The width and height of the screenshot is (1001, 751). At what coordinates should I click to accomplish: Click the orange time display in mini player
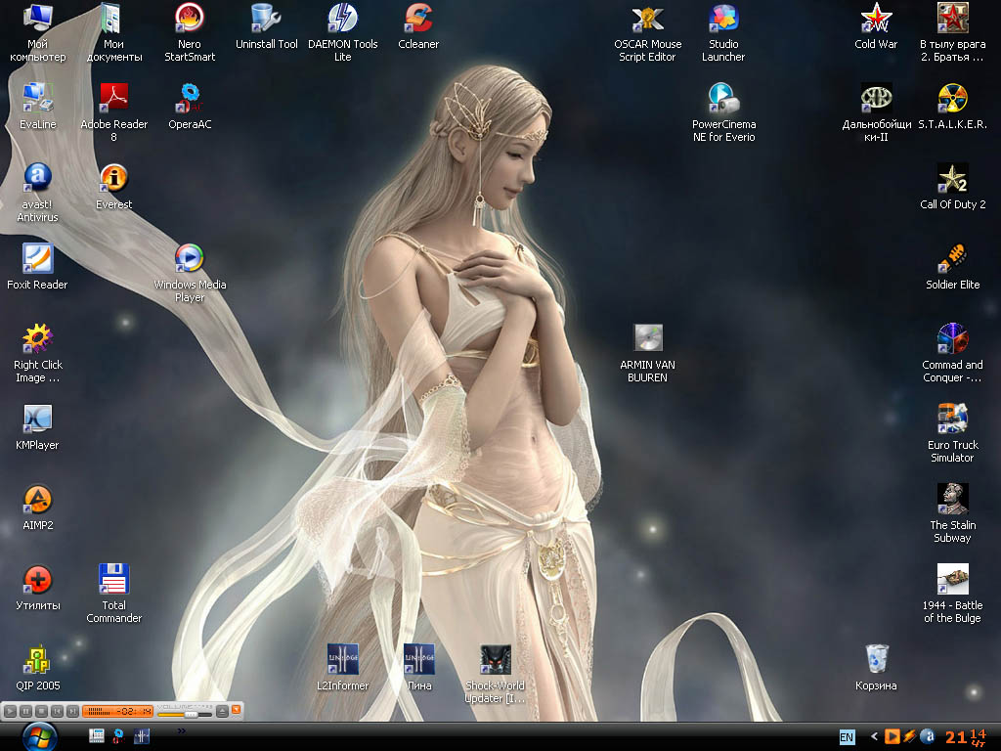(117, 711)
